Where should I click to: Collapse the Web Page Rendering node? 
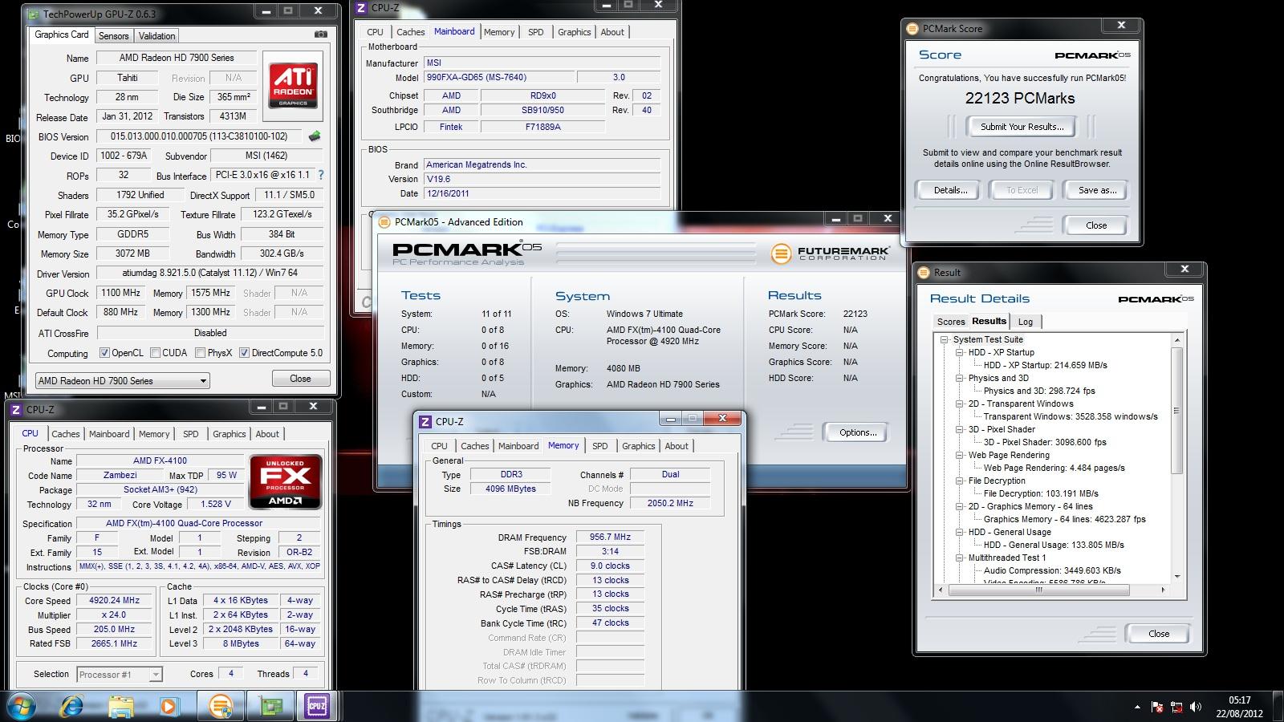[959, 455]
